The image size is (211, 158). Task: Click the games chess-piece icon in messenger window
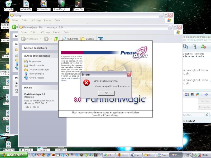195,47
